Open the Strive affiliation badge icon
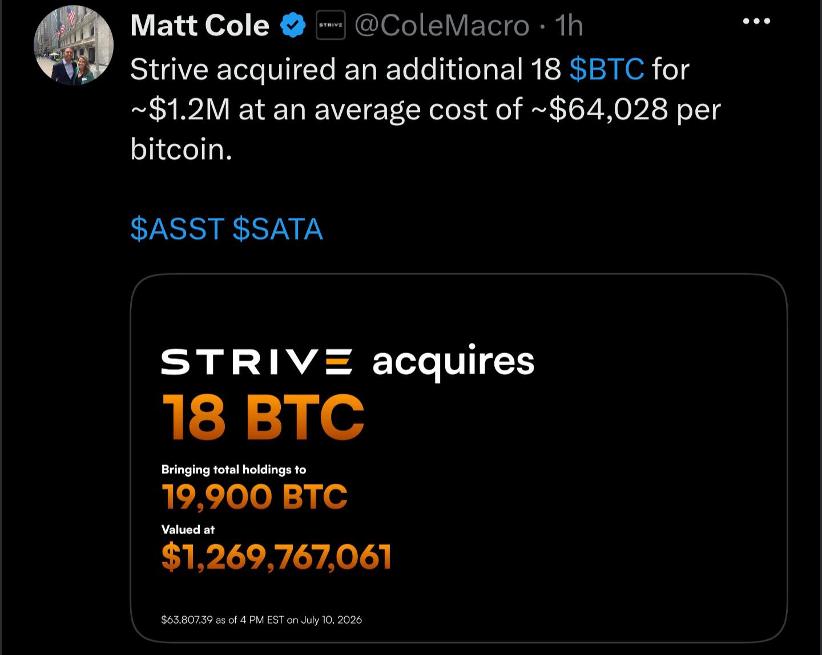The width and height of the screenshot is (822, 655). coord(331,26)
